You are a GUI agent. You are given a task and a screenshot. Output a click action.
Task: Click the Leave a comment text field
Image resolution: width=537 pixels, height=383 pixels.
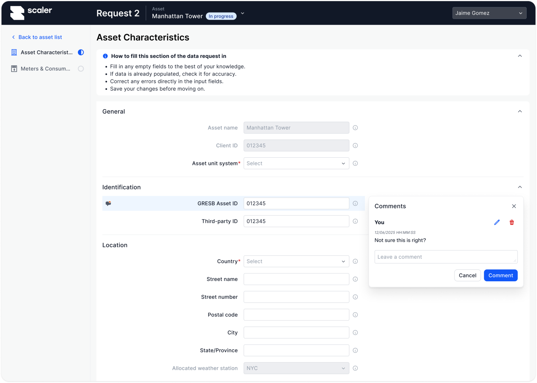[445, 257]
